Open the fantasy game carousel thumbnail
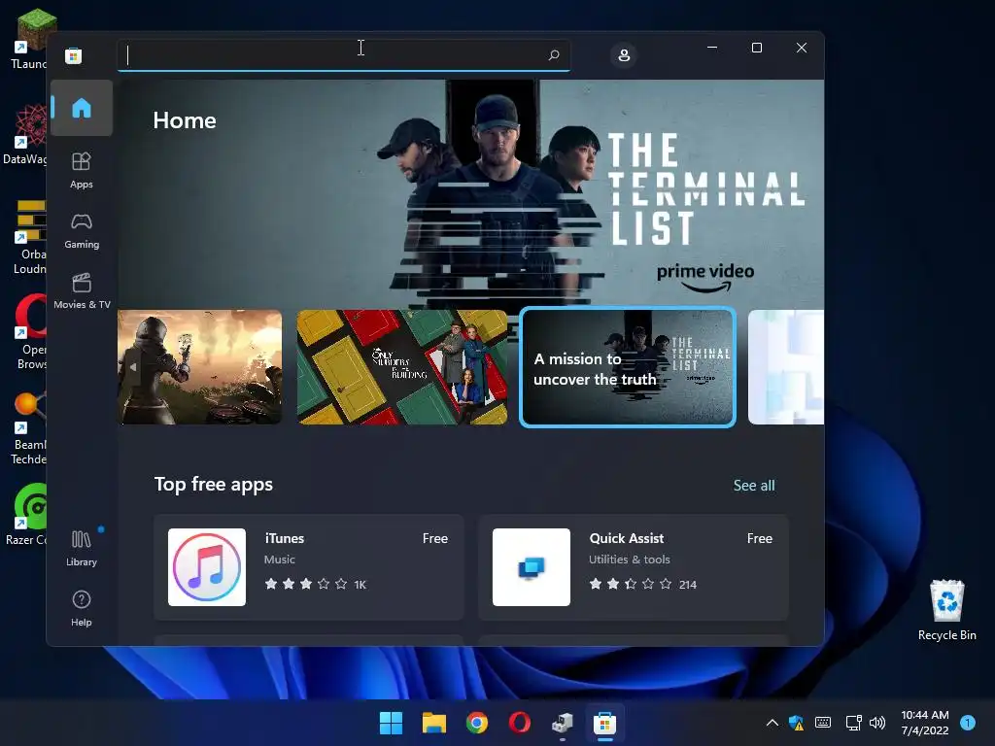995x746 pixels. tap(200, 366)
